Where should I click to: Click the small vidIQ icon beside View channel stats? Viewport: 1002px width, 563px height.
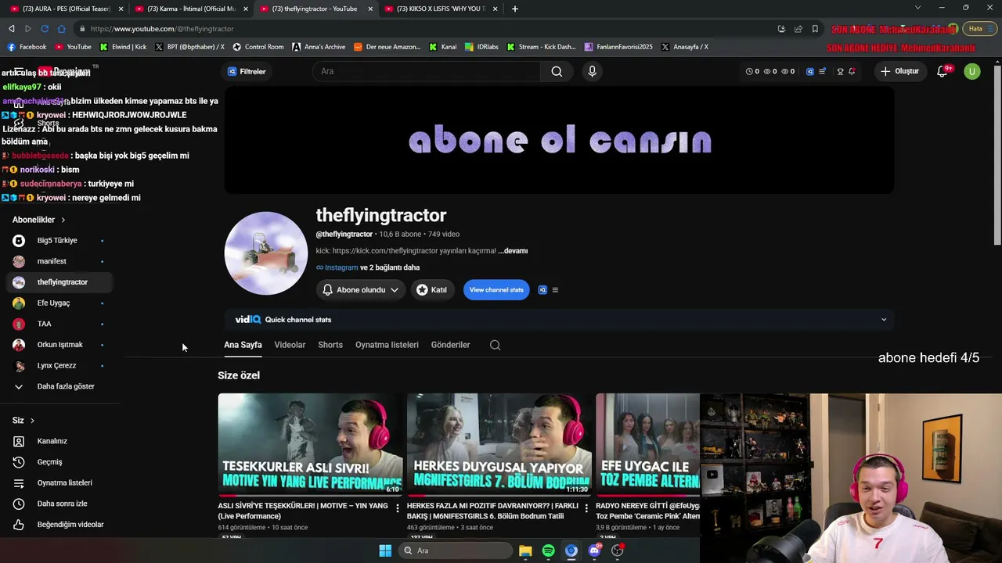click(542, 290)
